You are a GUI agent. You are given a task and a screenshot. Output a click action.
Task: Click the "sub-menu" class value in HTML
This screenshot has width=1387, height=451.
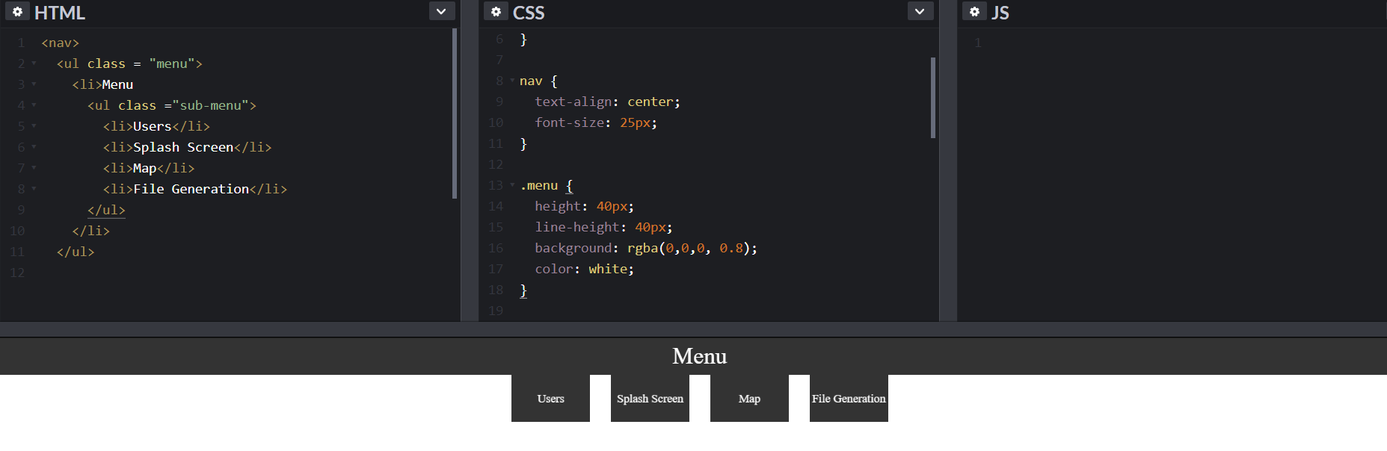coord(210,105)
